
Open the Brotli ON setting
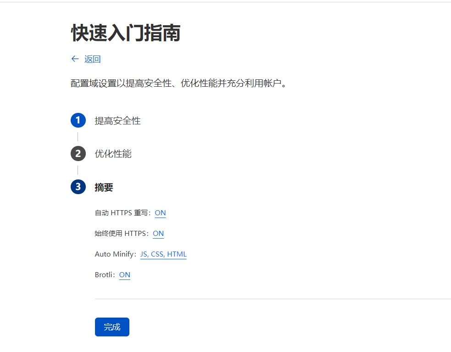[x=124, y=275]
